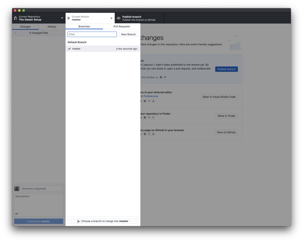Viewport: 303px width, 242px height.
Task: Click the user avatar thumbnail
Action: click(17, 188)
